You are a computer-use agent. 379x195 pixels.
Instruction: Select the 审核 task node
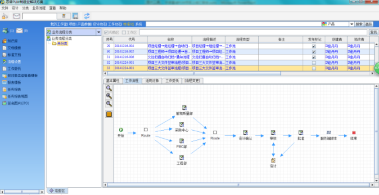273,133
